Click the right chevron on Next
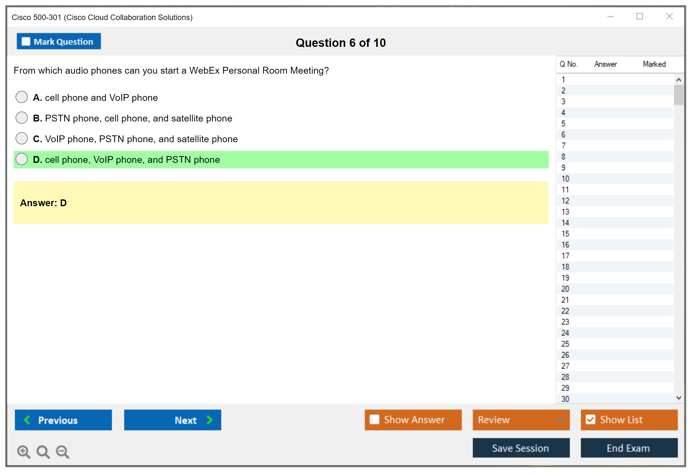Viewport: 694px width, 475px height. click(x=209, y=420)
